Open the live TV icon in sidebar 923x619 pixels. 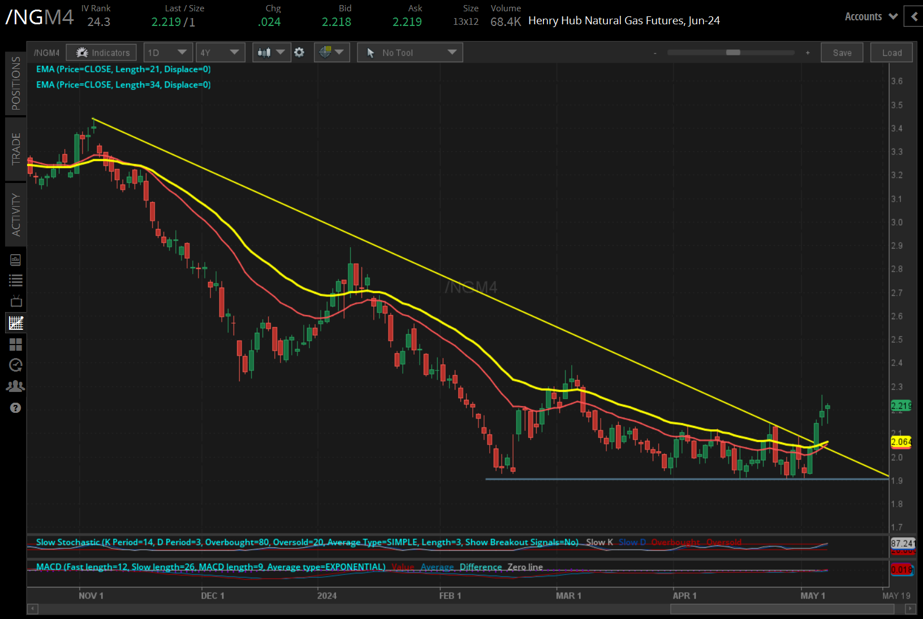(16, 301)
